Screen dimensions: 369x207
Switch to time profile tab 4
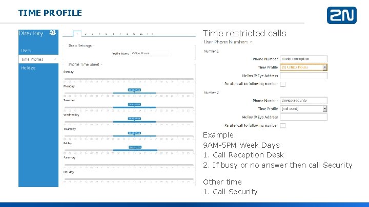[99, 34]
